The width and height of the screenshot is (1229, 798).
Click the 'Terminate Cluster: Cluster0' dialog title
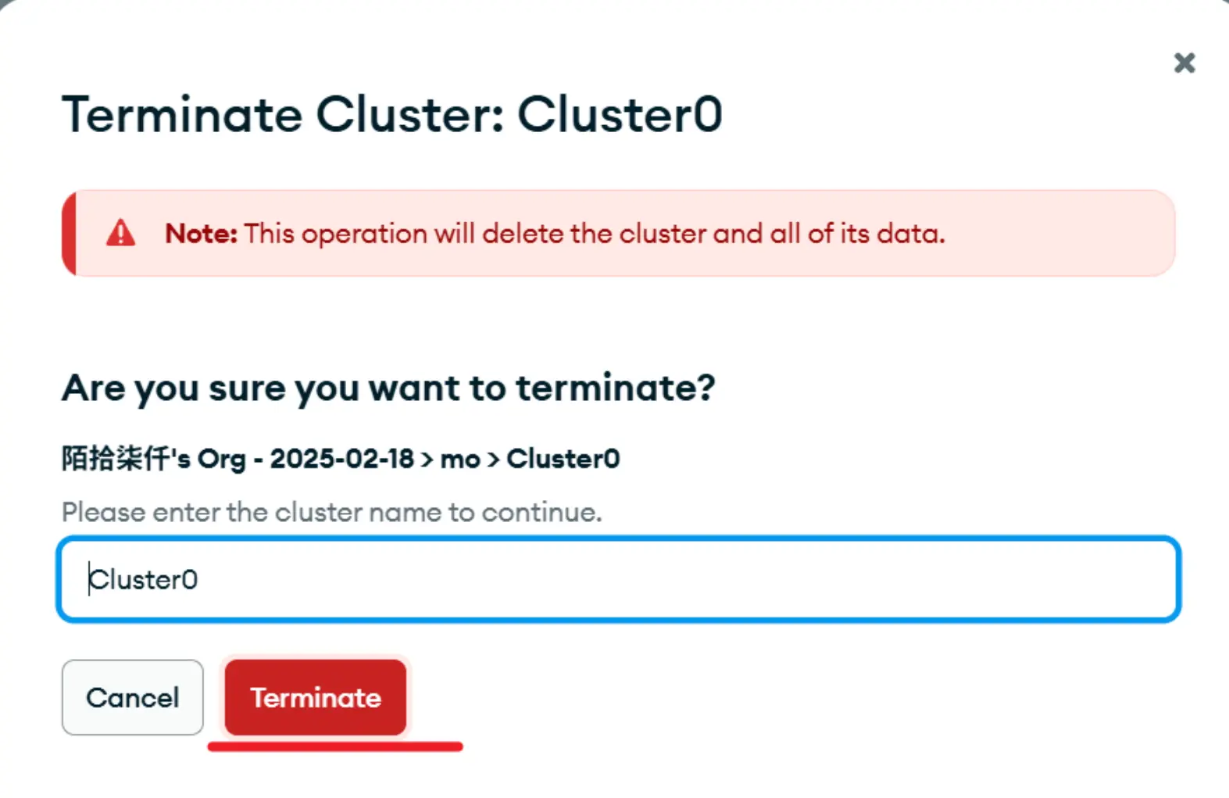(x=391, y=115)
